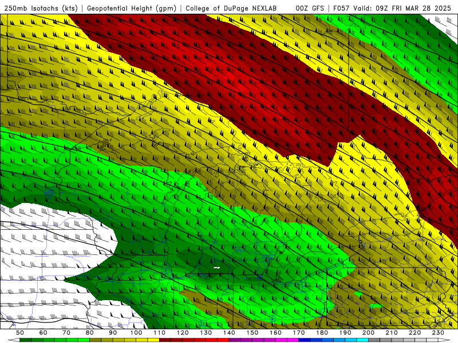Click the 60 label on the colorbar
The width and height of the screenshot is (458, 343).
[43, 333]
